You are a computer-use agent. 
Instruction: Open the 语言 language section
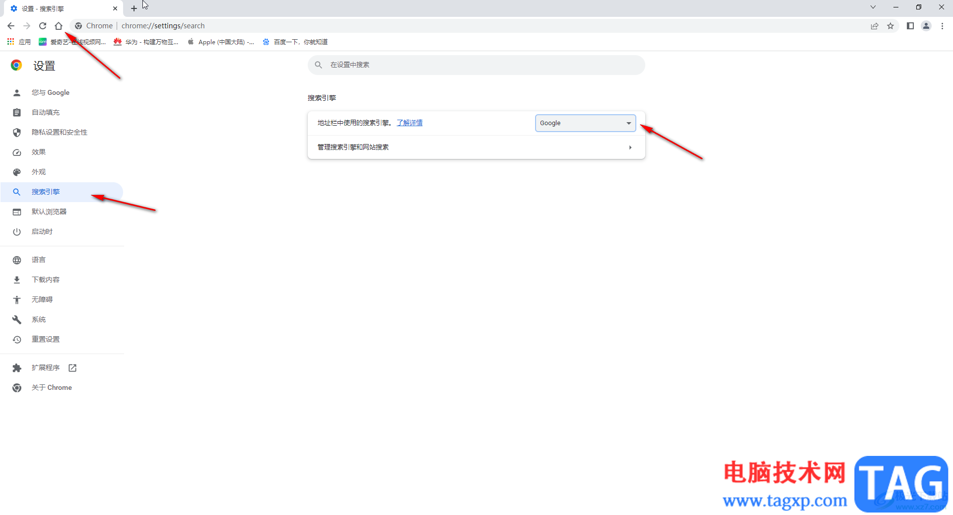[62, 260]
